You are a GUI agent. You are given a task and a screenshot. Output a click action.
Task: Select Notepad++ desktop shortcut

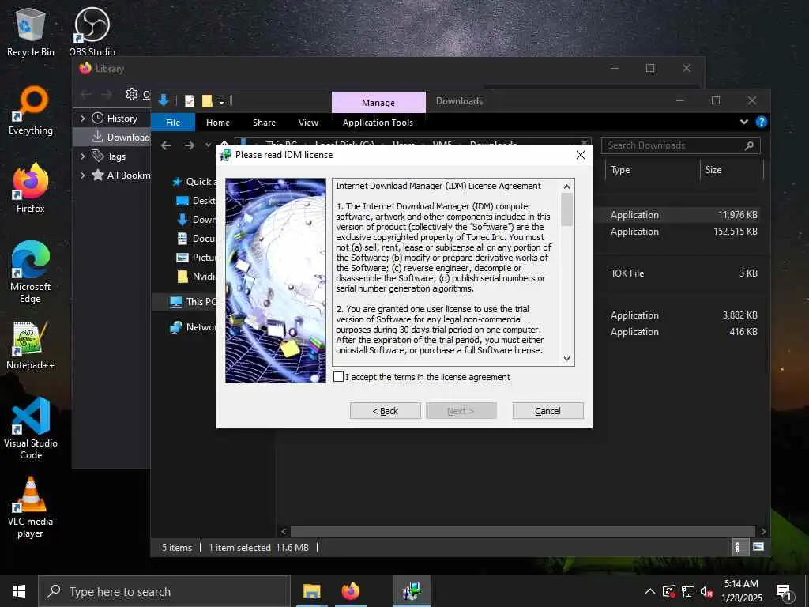point(31,346)
